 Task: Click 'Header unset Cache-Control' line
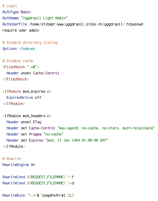coord(33,73)
